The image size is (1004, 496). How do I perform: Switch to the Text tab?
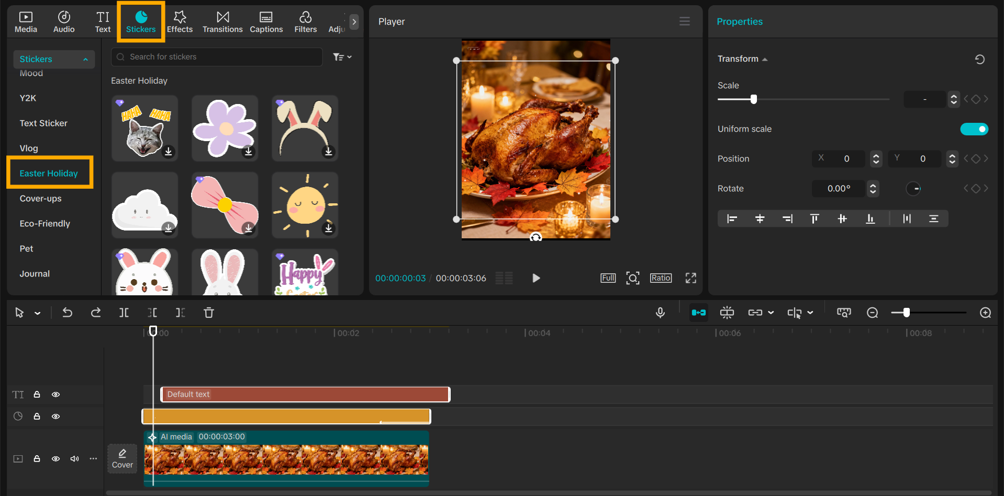(x=103, y=21)
